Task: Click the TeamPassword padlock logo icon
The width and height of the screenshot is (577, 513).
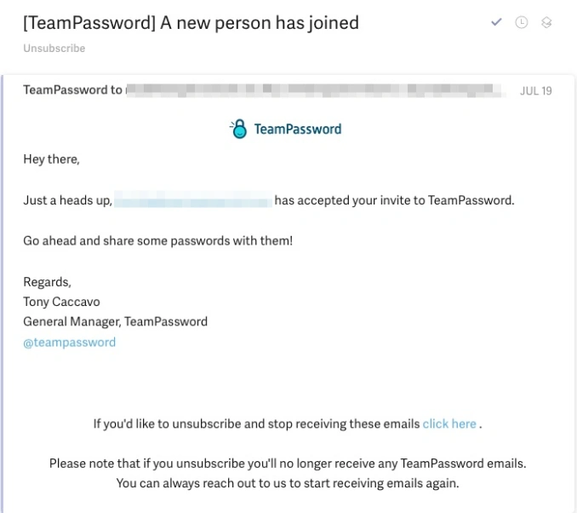Action: [239, 129]
